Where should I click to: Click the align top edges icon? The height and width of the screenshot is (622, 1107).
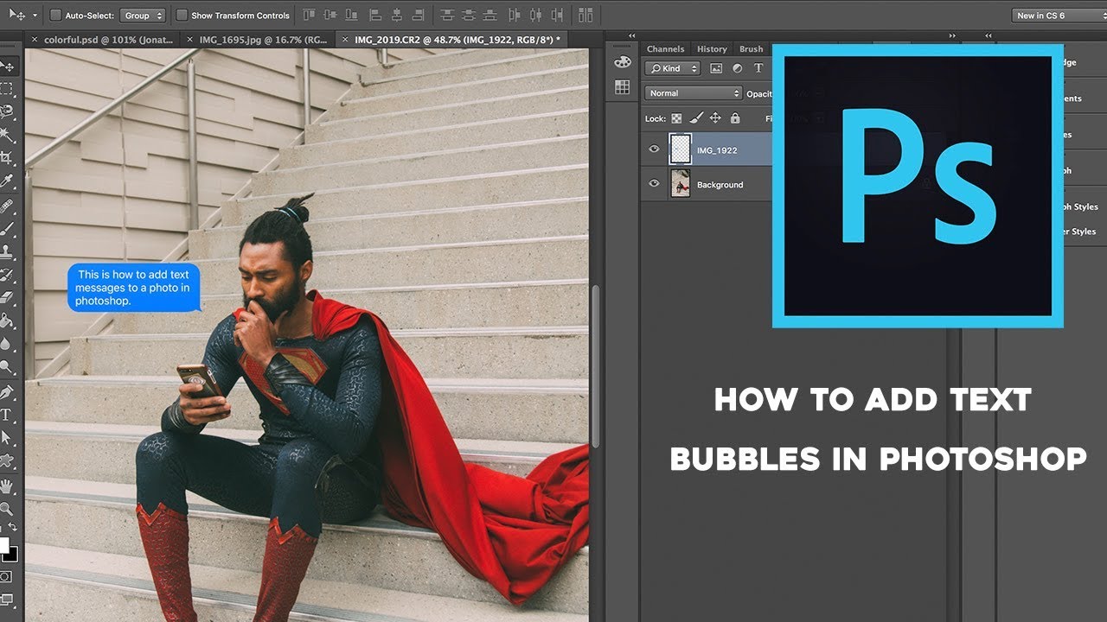[x=309, y=15]
